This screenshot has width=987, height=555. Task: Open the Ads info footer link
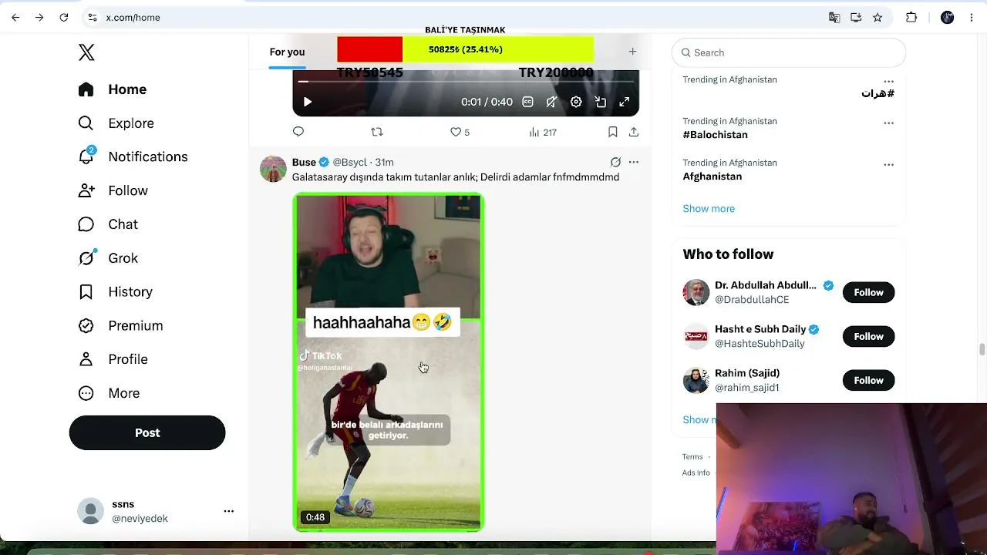pyautogui.click(x=696, y=473)
